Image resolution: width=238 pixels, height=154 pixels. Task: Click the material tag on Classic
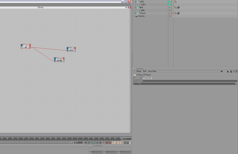(x=178, y=13)
